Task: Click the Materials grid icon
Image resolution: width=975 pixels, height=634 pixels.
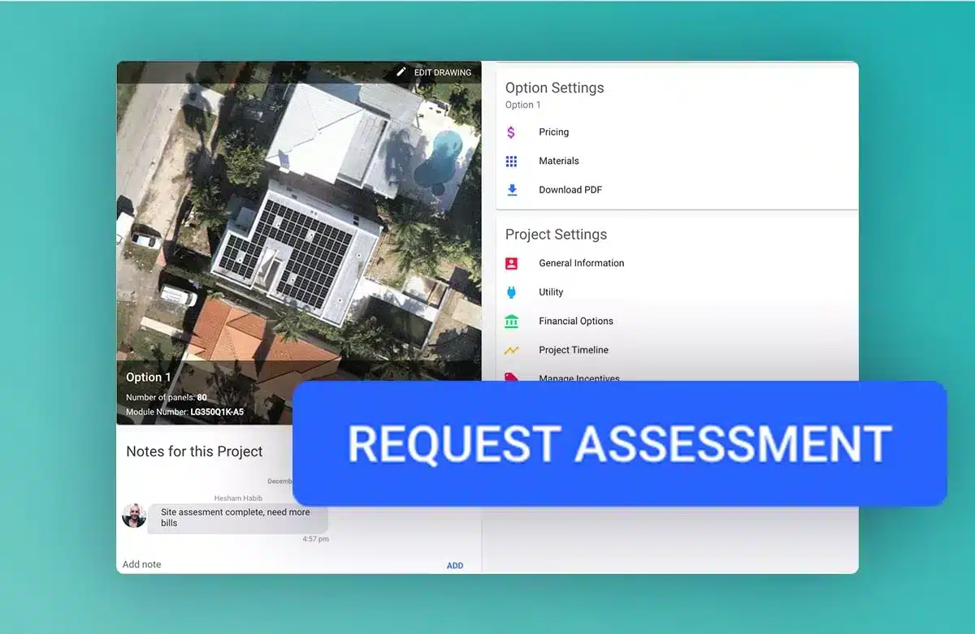Action: (511, 161)
